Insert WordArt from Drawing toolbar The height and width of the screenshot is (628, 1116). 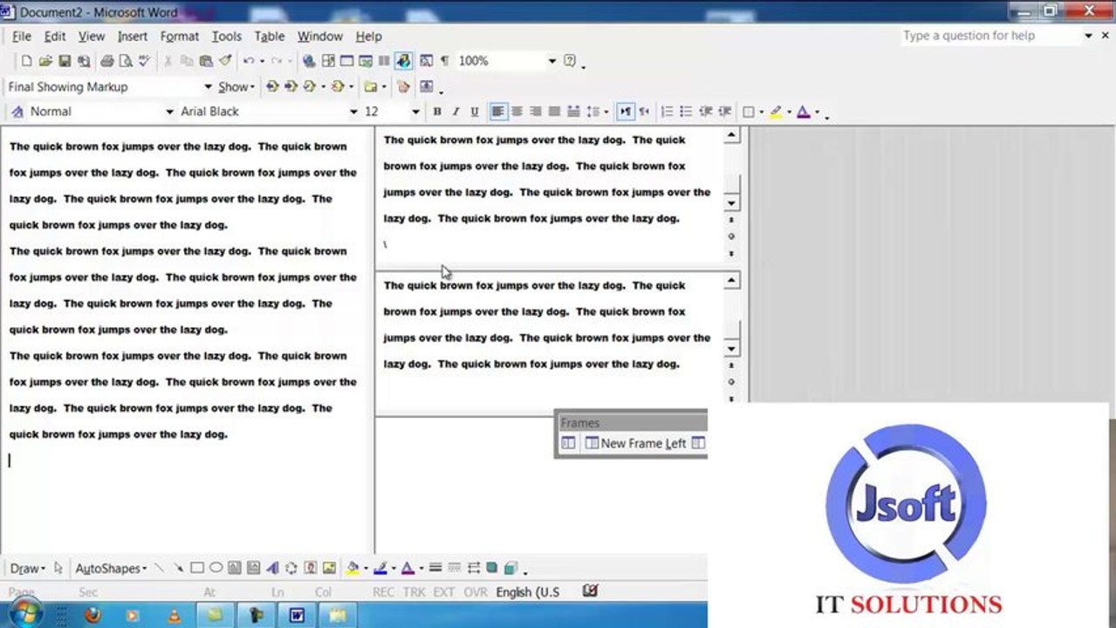(272, 569)
